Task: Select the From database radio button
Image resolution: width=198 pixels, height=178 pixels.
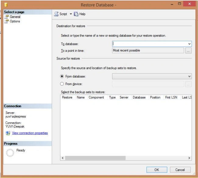Action: (62, 76)
